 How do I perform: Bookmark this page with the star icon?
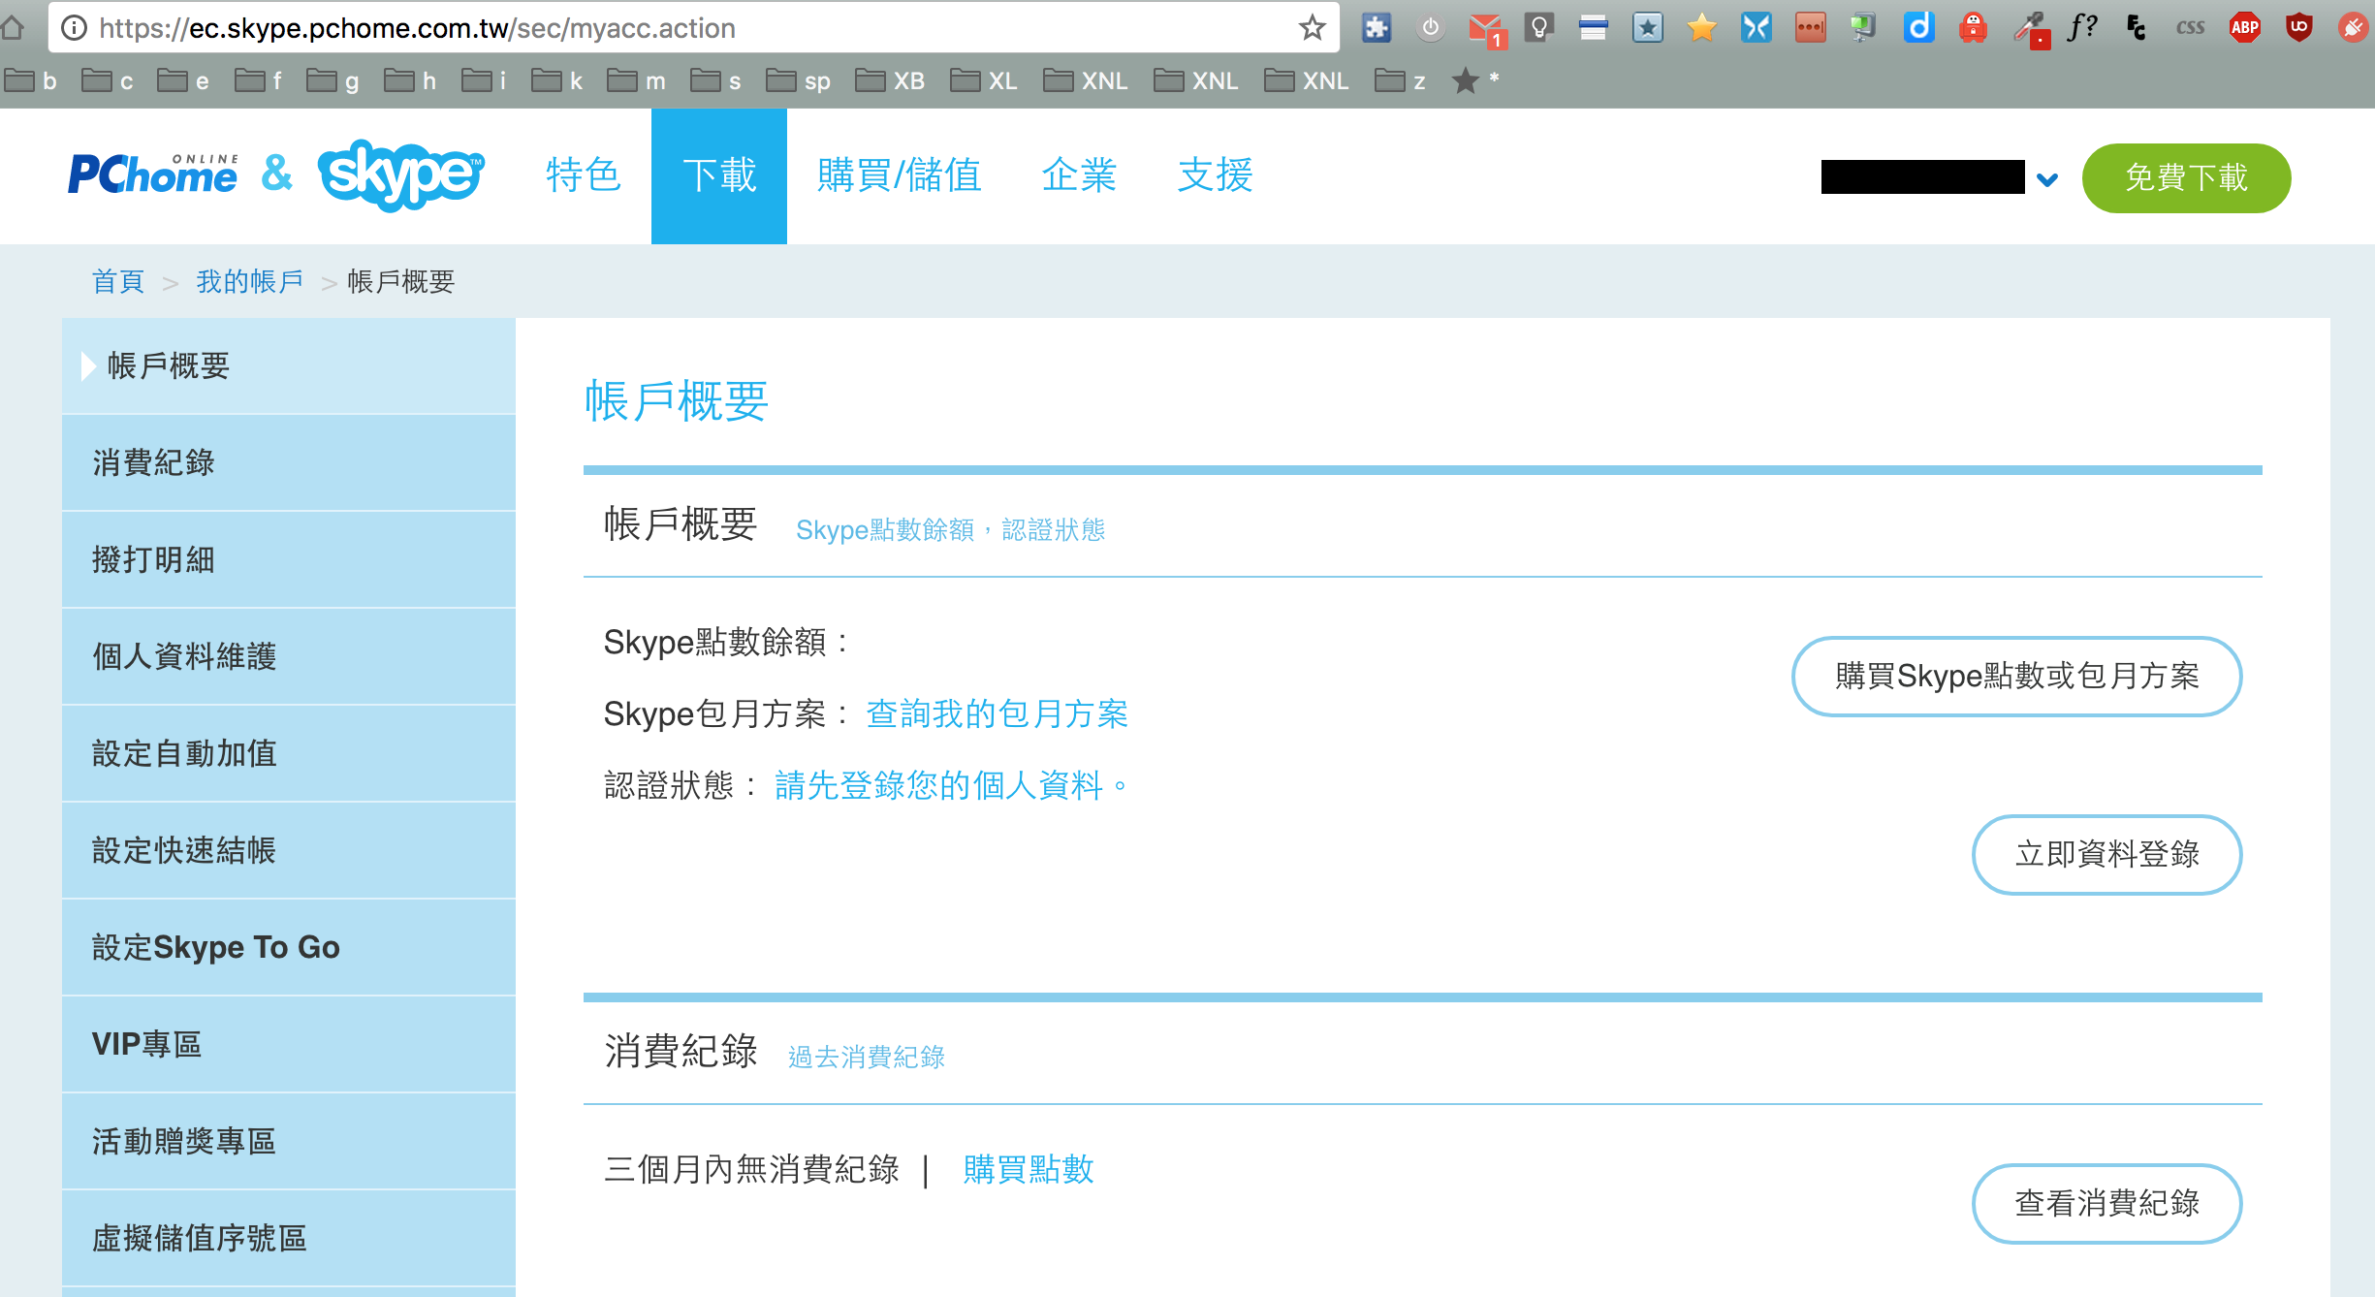[1312, 28]
